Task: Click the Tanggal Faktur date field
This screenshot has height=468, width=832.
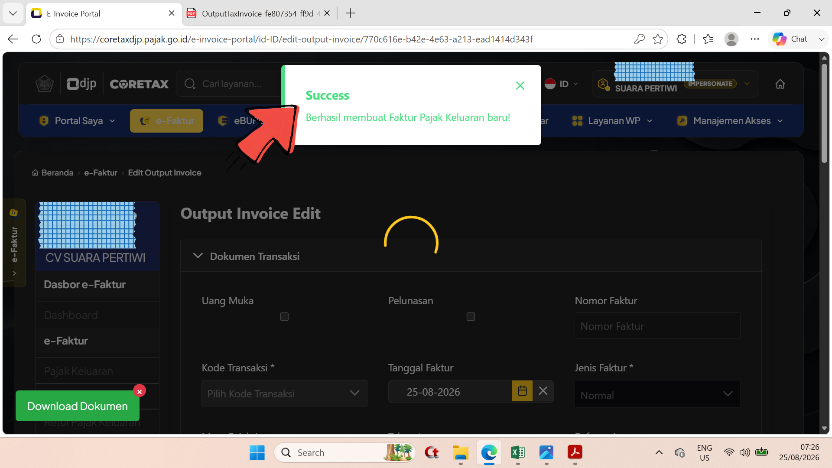Action: pos(450,392)
